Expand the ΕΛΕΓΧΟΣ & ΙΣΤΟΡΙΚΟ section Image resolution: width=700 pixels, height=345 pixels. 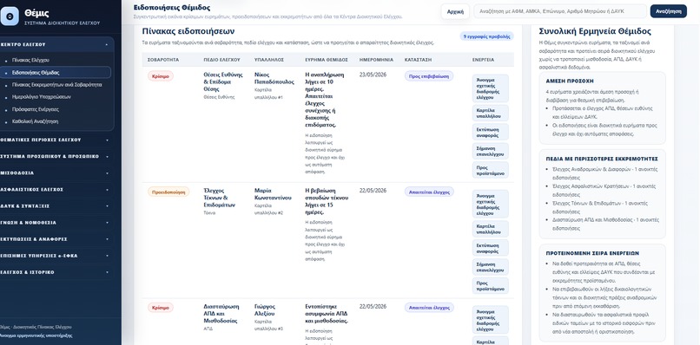pos(56,272)
